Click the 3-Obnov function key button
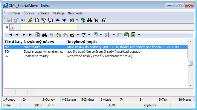The image size is (197, 110). 51,100
